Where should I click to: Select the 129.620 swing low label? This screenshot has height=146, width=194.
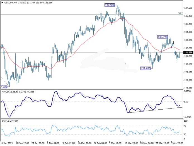146,68
